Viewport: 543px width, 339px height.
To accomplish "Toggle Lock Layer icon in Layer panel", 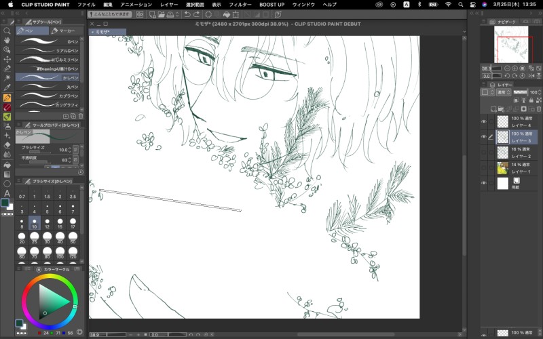I will 531,100.
